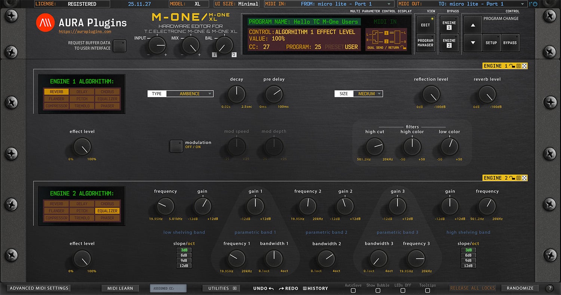Open the TYPE dropdown showing AMBIENCE
The height and width of the screenshot is (295, 561).
(191, 94)
